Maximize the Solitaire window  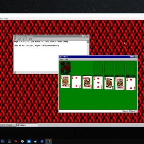tap(133, 57)
